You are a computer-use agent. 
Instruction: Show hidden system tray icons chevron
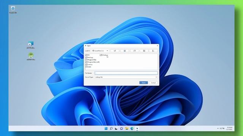coord(218,128)
